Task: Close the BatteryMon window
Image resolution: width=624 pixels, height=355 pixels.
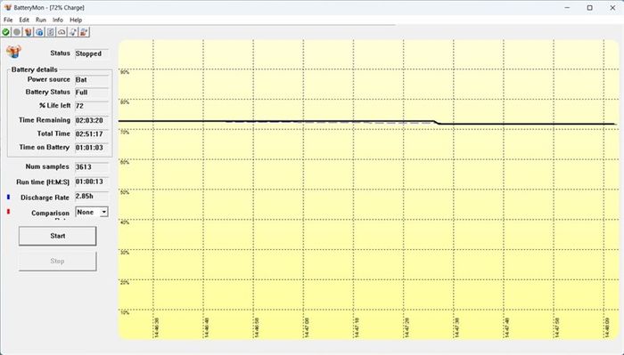Action: [x=612, y=7]
